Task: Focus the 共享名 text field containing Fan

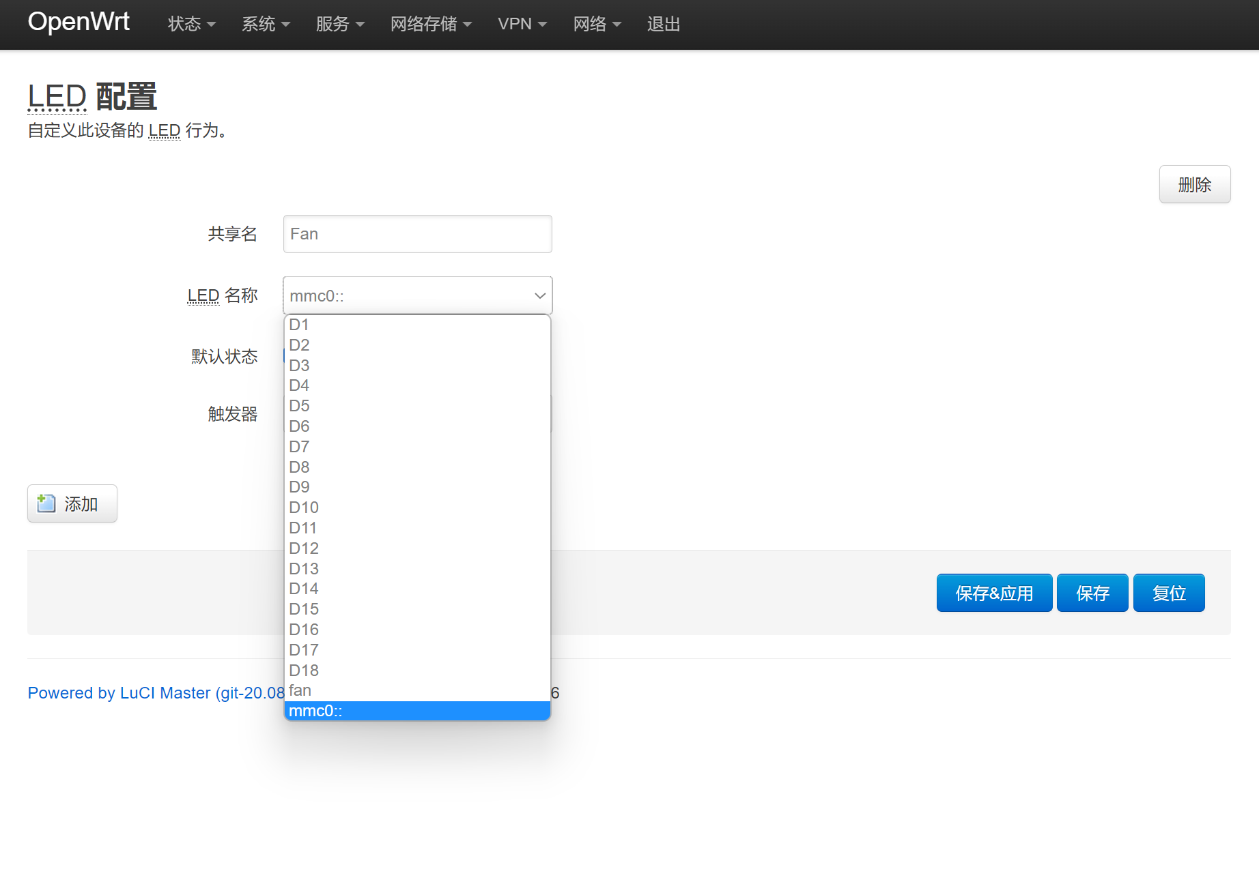Action: coord(417,234)
